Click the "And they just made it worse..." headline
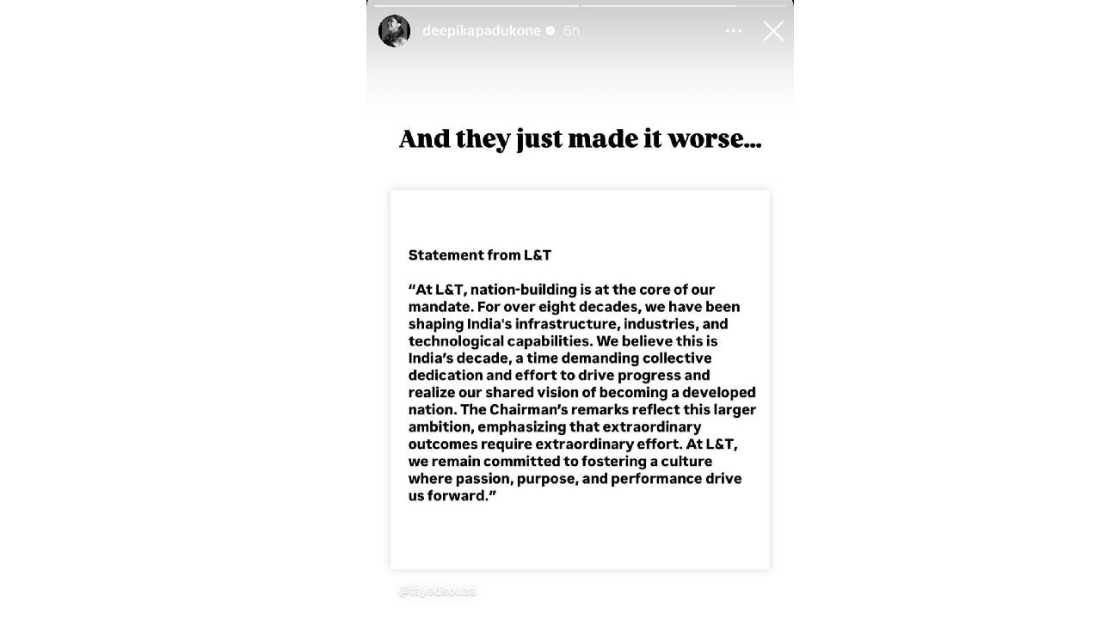Viewport: 1101px width, 619px height. point(580,138)
